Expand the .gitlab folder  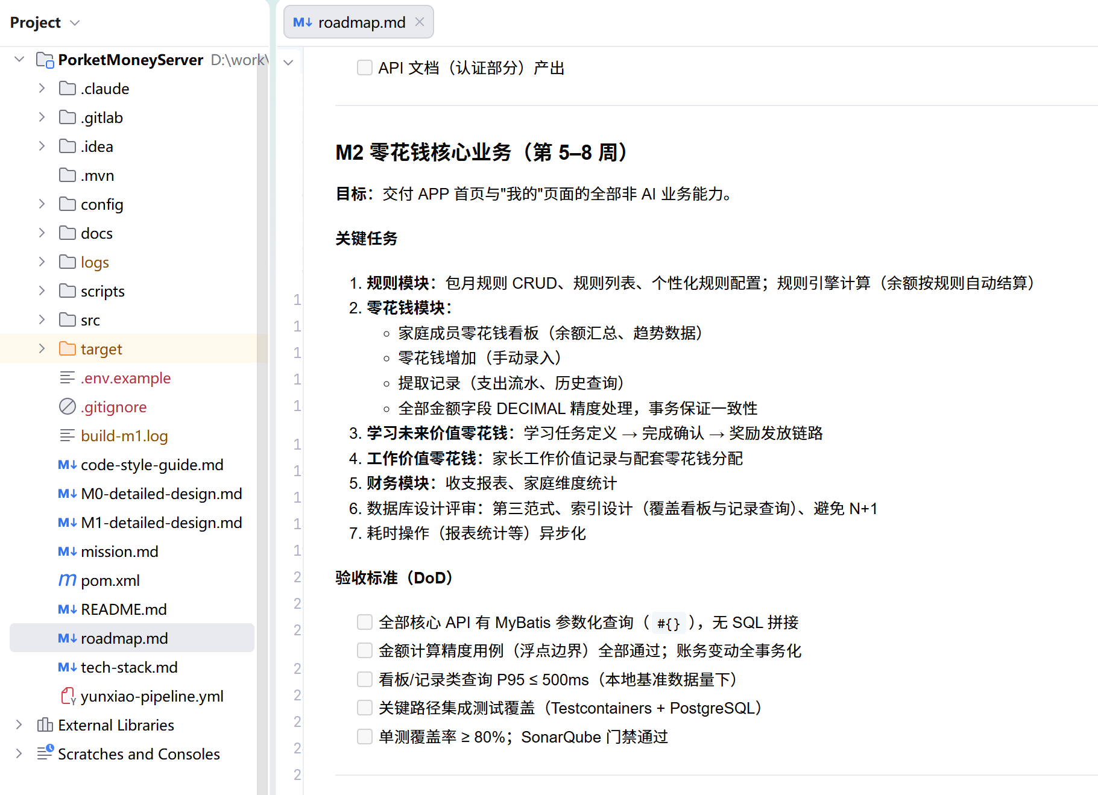click(x=42, y=117)
